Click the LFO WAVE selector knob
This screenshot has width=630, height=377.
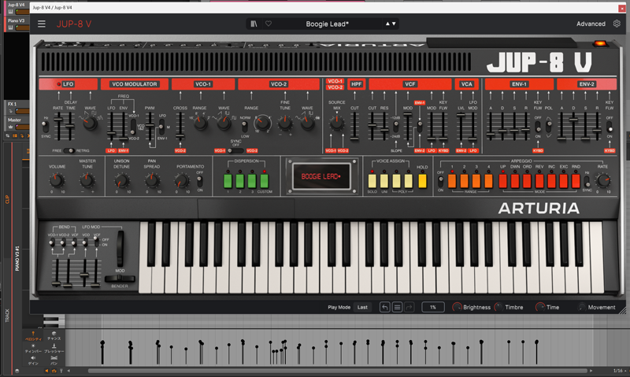pos(90,123)
